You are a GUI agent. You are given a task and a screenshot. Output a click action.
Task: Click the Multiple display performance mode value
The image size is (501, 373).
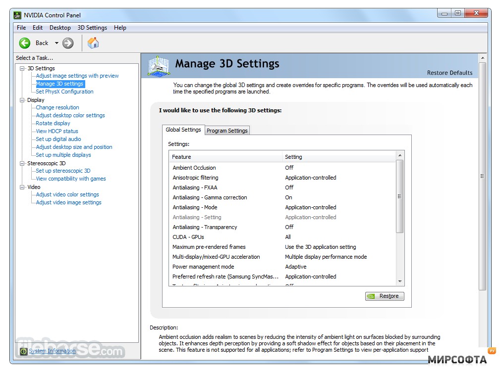tap(326, 257)
